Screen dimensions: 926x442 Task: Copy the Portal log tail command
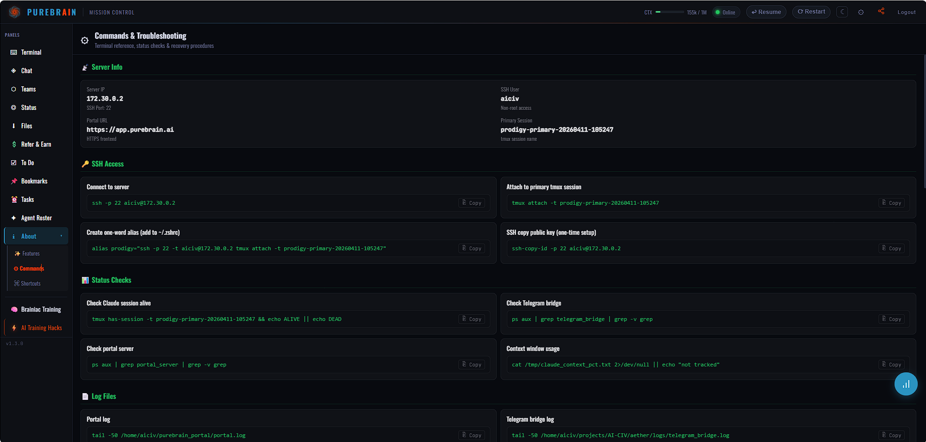point(471,435)
